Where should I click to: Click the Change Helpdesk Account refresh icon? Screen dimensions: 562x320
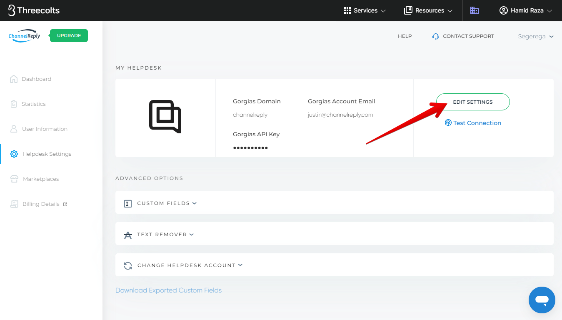coord(128,265)
